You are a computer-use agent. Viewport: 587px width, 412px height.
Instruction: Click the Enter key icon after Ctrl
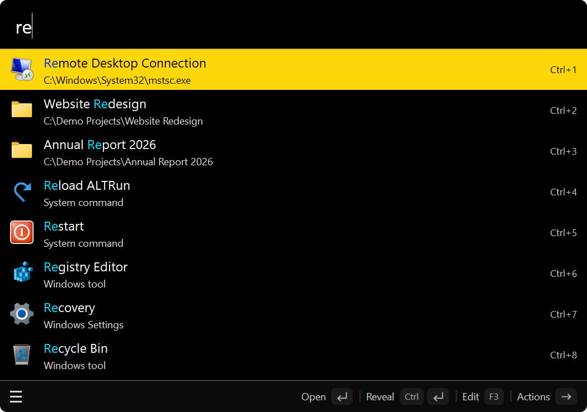438,397
